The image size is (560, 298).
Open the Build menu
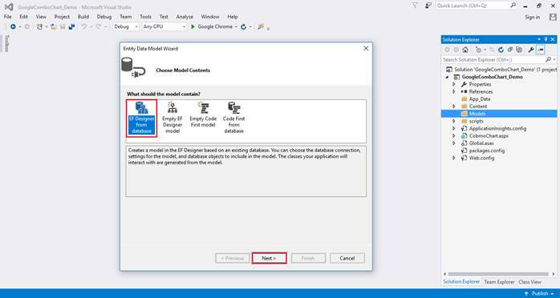(x=83, y=17)
